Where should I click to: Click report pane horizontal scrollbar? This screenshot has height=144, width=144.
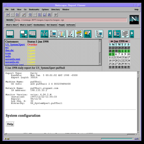(71, 134)
